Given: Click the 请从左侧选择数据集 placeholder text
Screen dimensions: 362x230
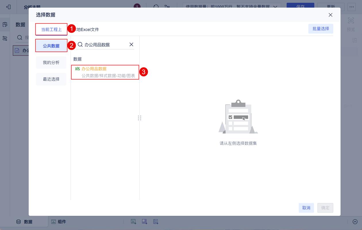Looking at the screenshot, I should click(238, 143).
